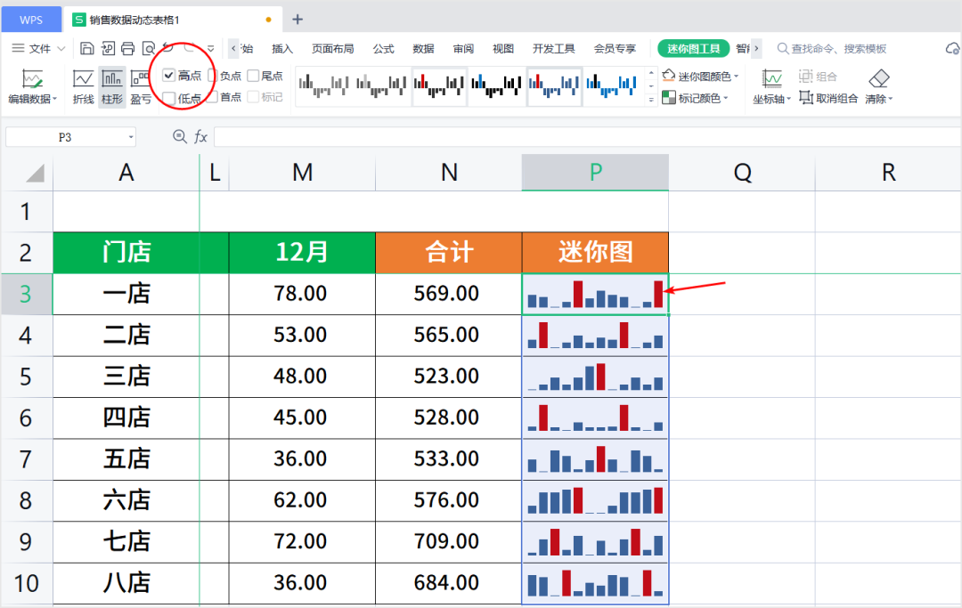Click the cloud sync icon

click(x=950, y=48)
